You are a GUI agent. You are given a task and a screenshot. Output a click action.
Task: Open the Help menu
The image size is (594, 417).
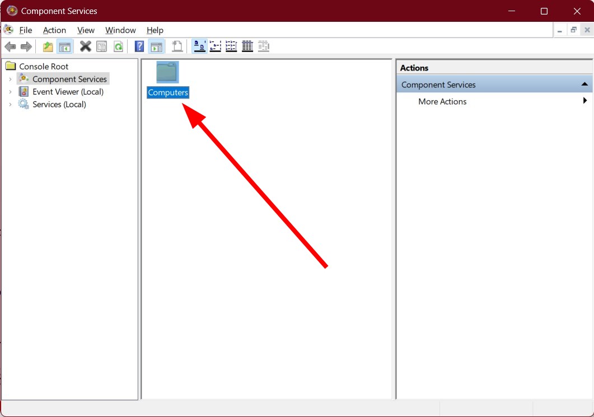point(155,30)
